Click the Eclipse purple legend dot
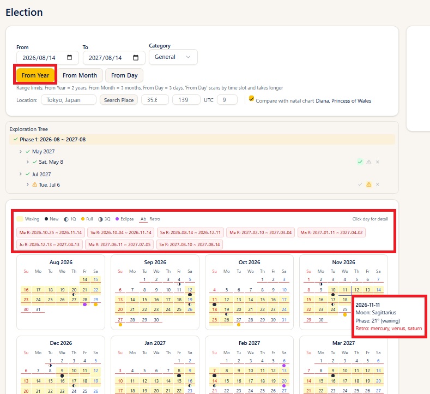This screenshot has width=430, height=394. tap(117, 219)
